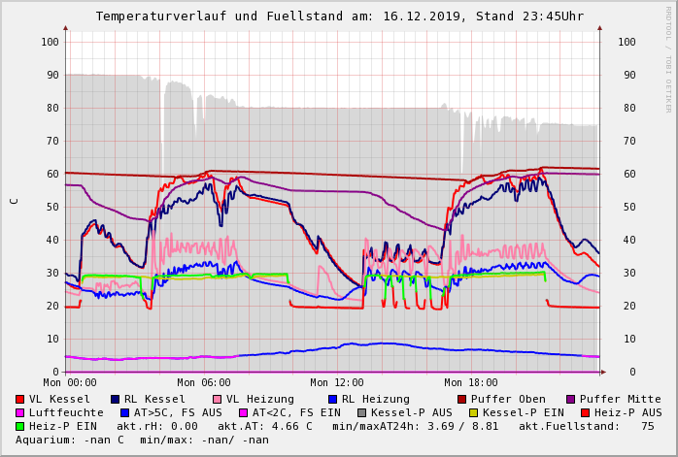Image resolution: width=678 pixels, height=457 pixels.
Task: Click the Luftfeuchte legend color box
Action: click(20, 412)
